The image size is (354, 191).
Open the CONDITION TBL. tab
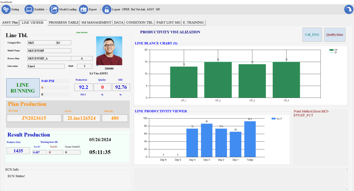[x=140, y=22]
